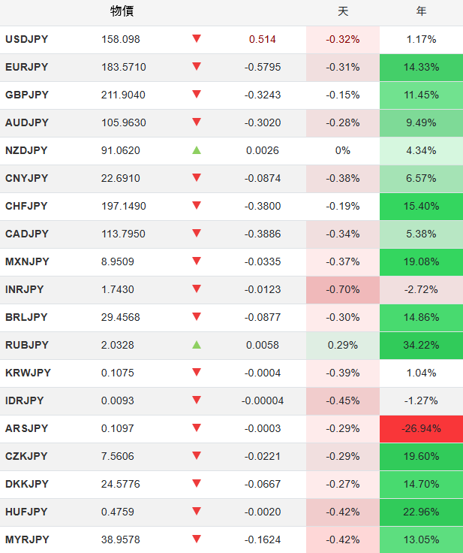The height and width of the screenshot is (553, 463).
Task: Sort by the 天 daily change header
Action: tap(343, 11)
